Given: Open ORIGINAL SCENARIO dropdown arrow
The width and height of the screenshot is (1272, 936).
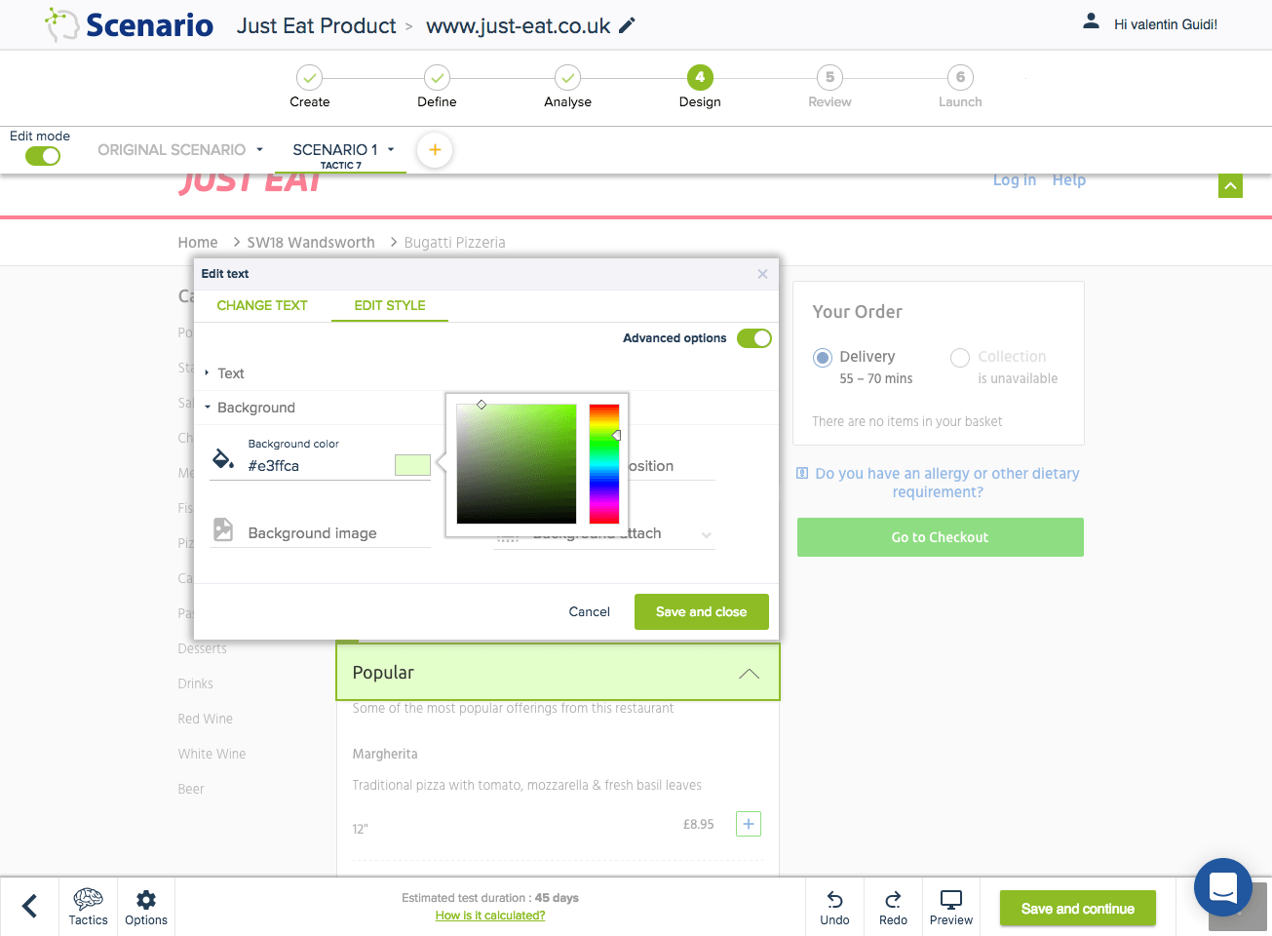Looking at the screenshot, I should tap(260, 150).
